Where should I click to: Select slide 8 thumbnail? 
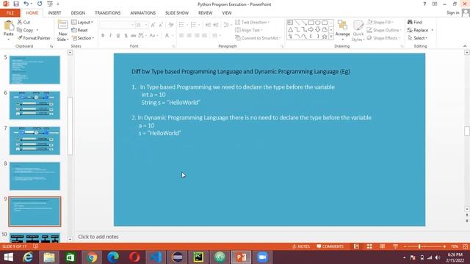click(x=35, y=176)
